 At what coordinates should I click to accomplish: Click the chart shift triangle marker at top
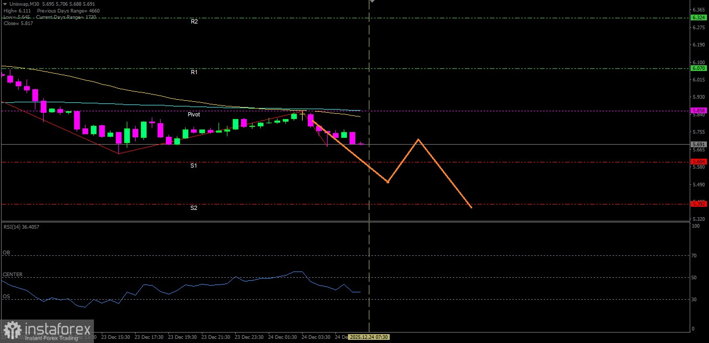pyautogui.click(x=372, y=2)
